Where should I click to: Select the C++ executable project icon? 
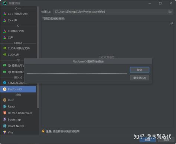pyautogui.click(x=4, y=14)
